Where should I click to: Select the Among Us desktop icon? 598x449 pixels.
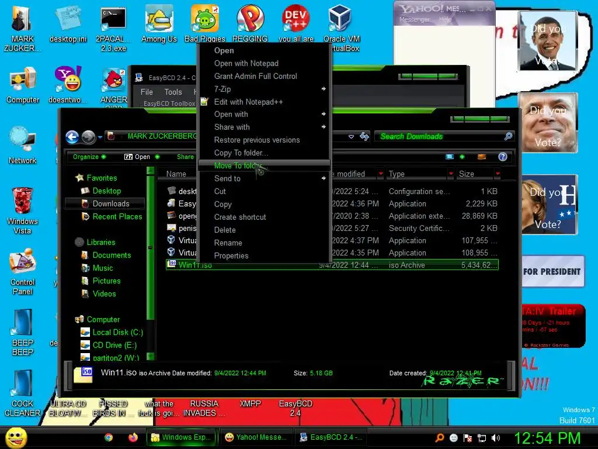pyautogui.click(x=159, y=23)
